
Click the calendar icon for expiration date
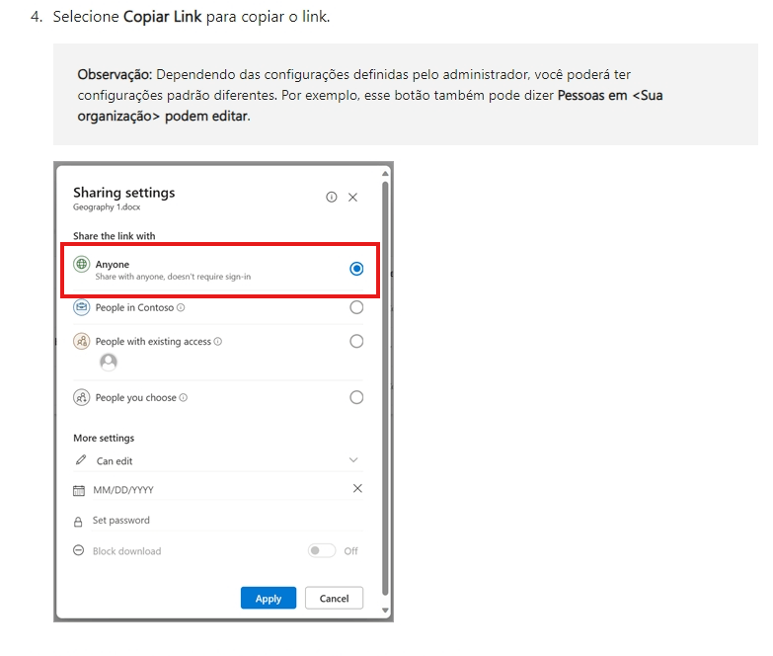click(79, 490)
